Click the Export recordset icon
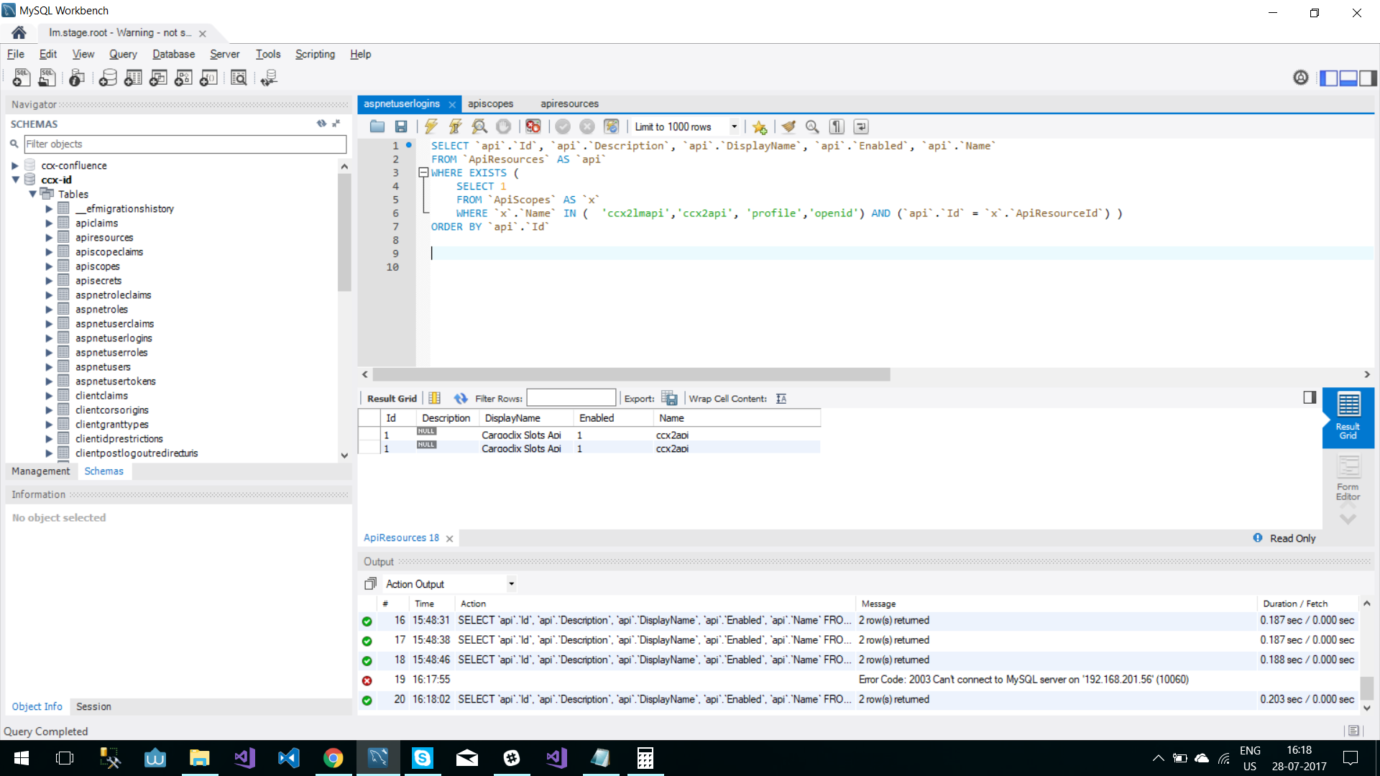Image resolution: width=1380 pixels, height=776 pixels. point(668,398)
